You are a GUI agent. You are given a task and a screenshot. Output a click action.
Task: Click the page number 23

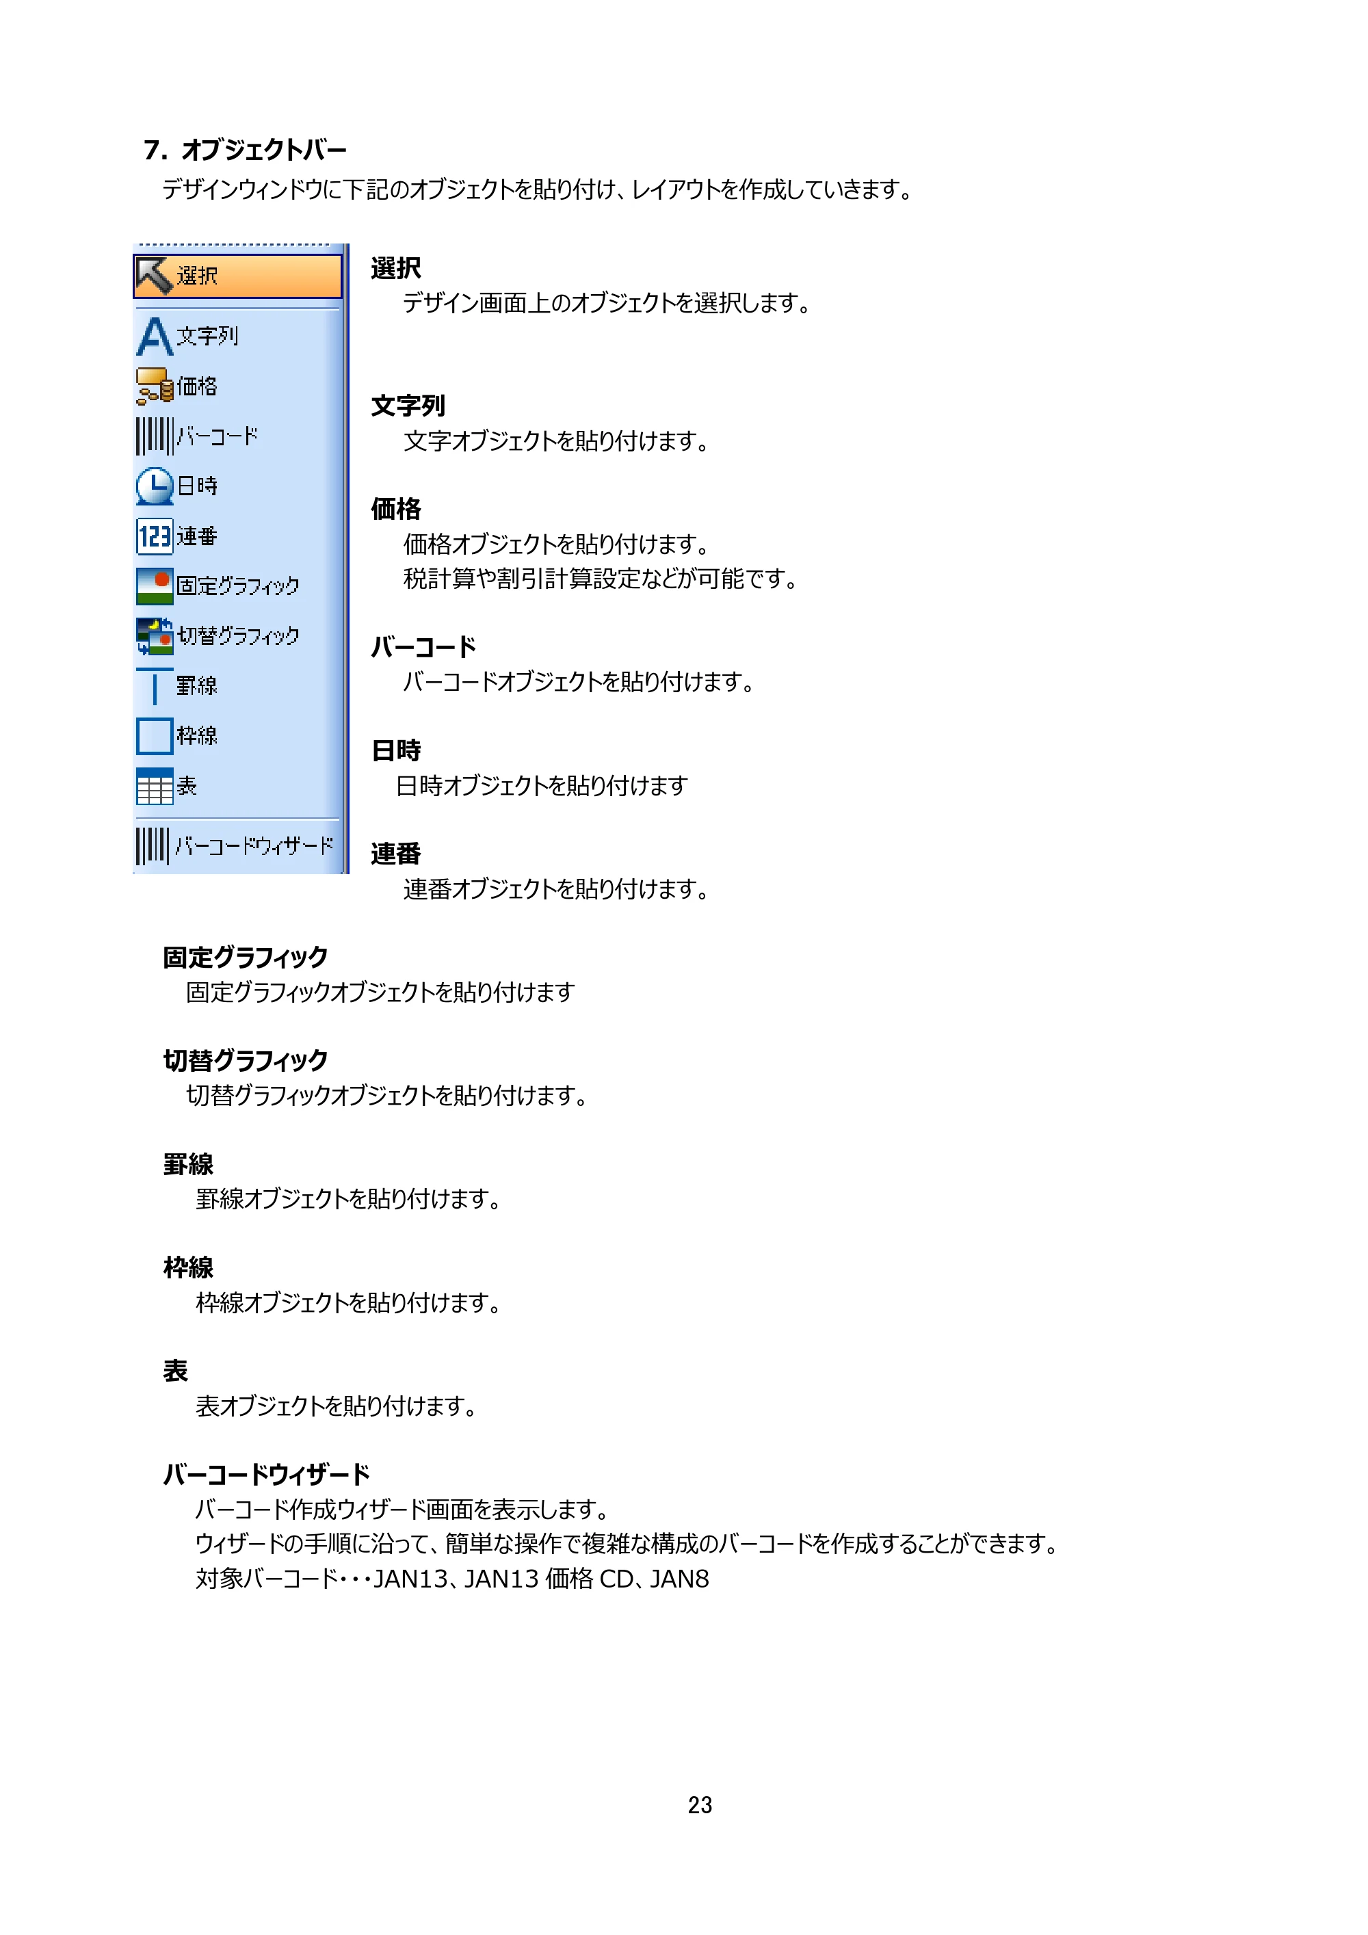(x=700, y=1805)
